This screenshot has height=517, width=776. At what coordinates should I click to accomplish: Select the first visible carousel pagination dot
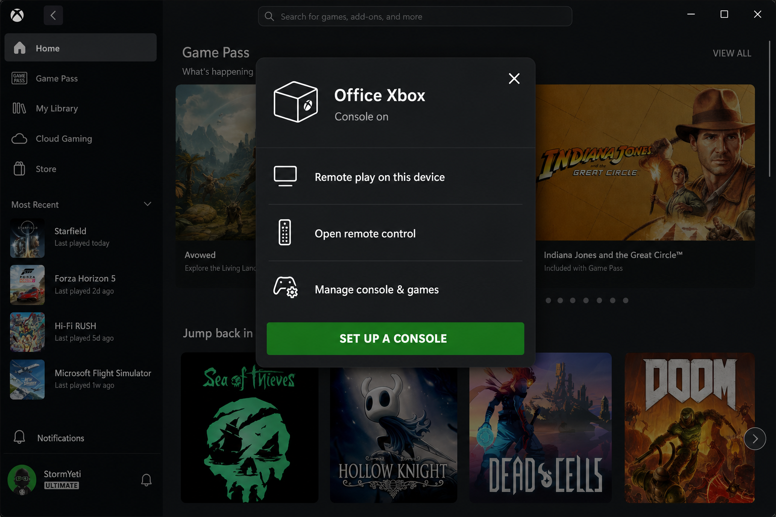point(548,300)
